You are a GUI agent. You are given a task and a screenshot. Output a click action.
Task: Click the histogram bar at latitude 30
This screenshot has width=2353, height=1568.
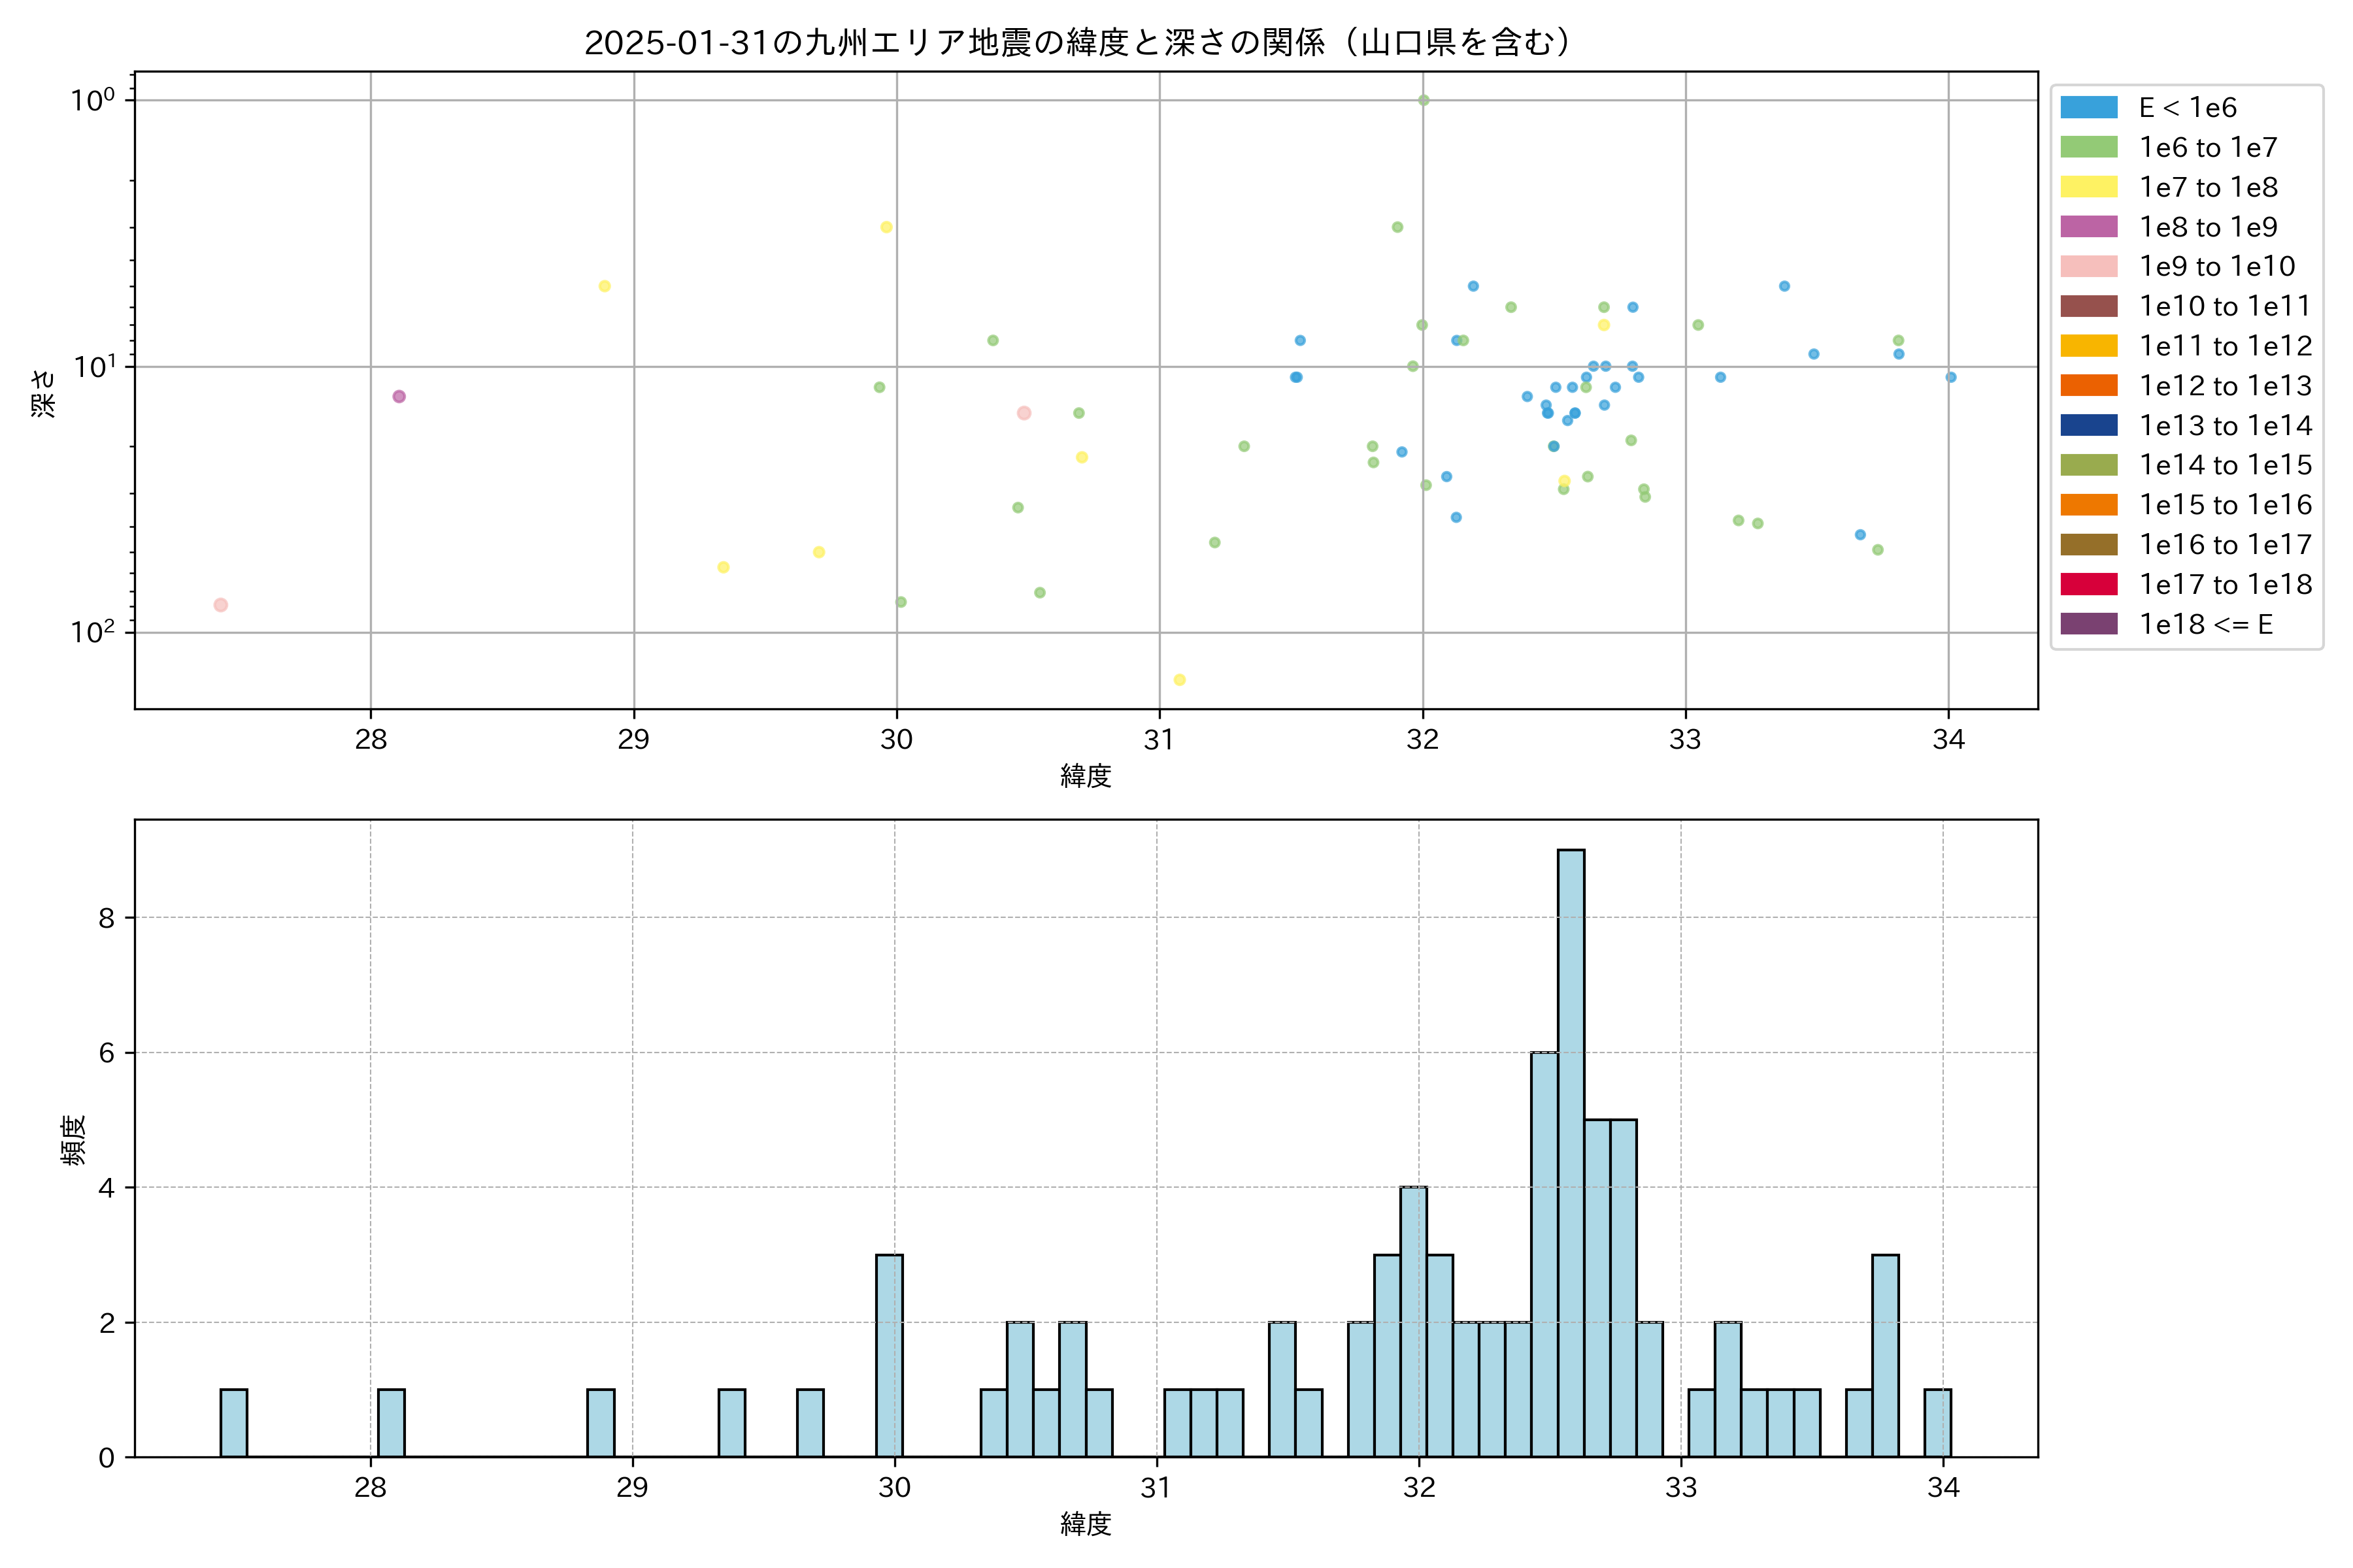click(888, 1355)
